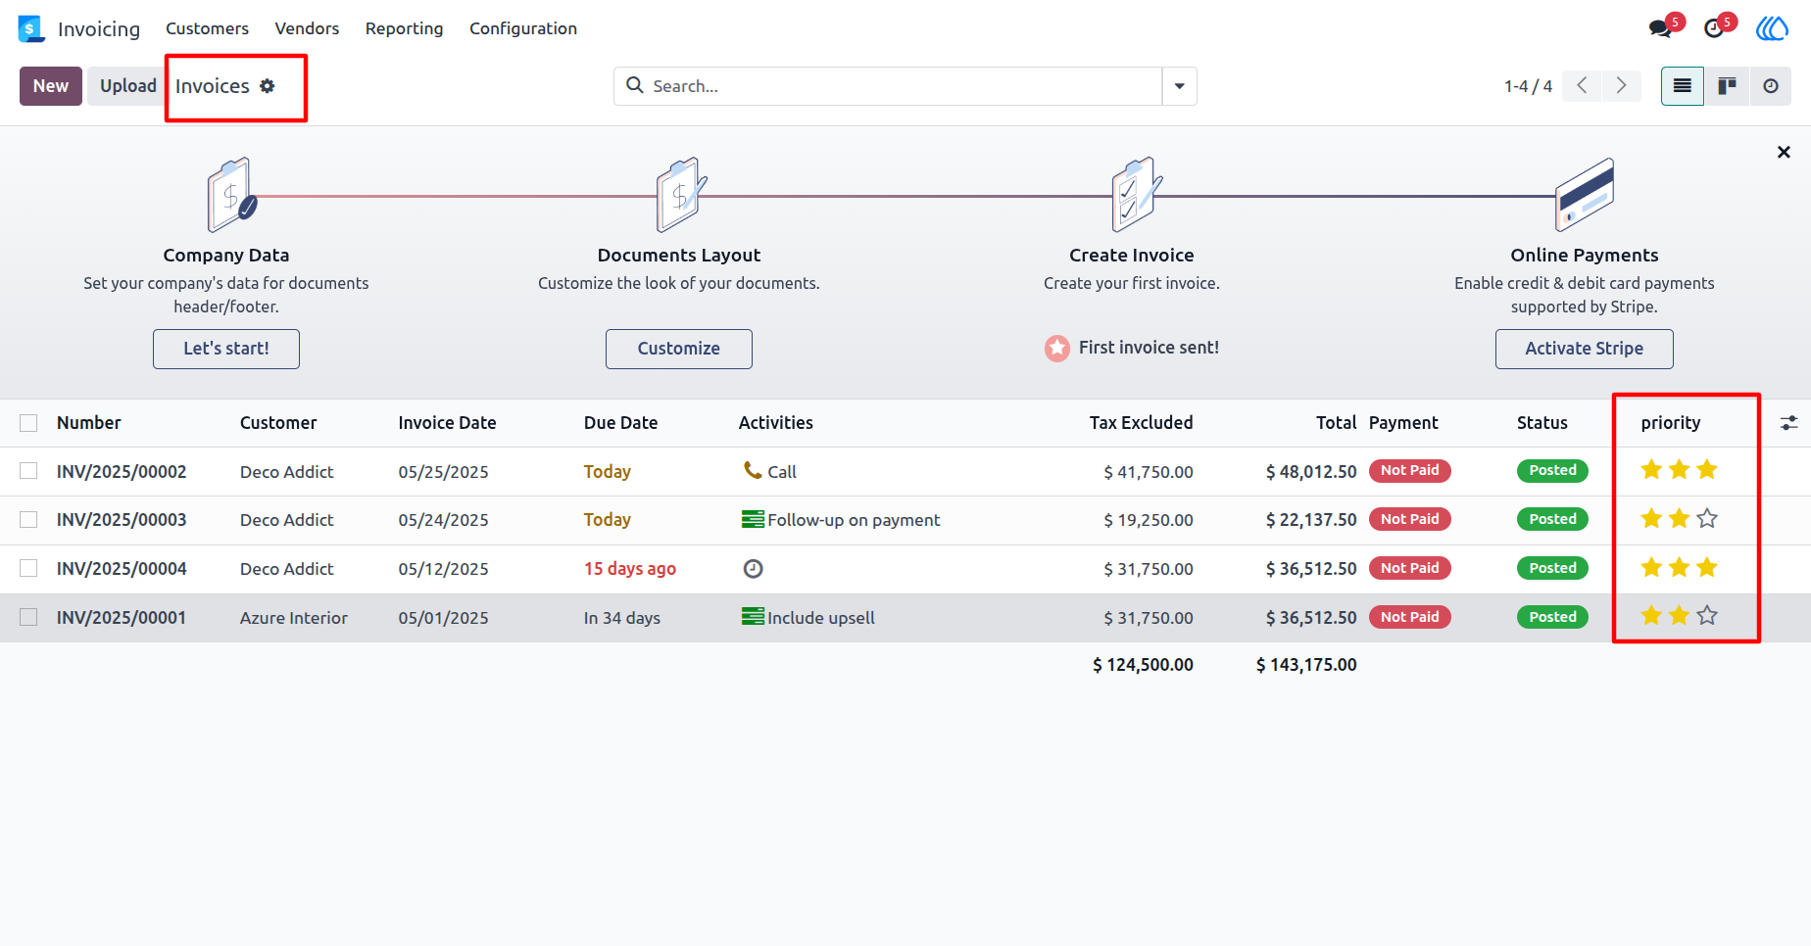This screenshot has width=1811, height=946.
Task: Check the INV/2025/00004 row checkbox
Action: (x=28, y=569)
